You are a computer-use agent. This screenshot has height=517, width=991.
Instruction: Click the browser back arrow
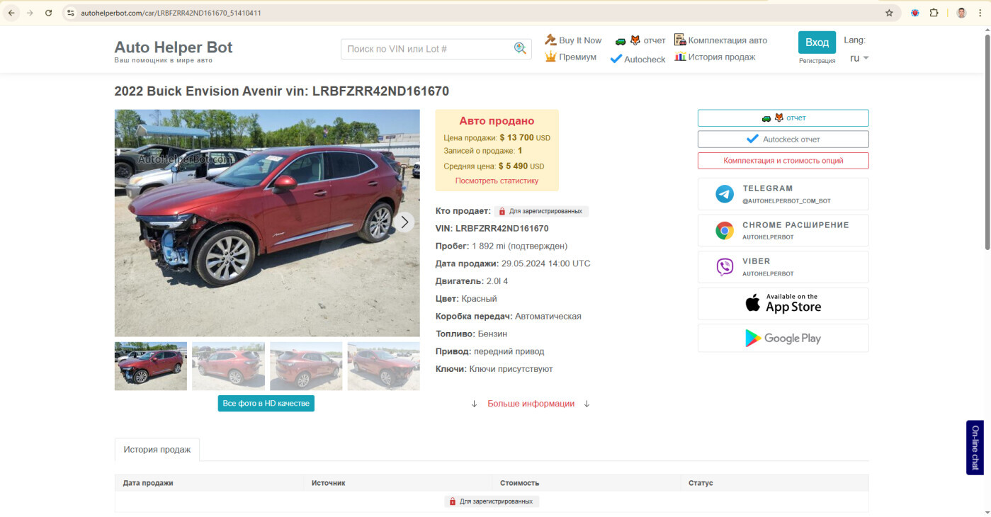click(11, 13)
